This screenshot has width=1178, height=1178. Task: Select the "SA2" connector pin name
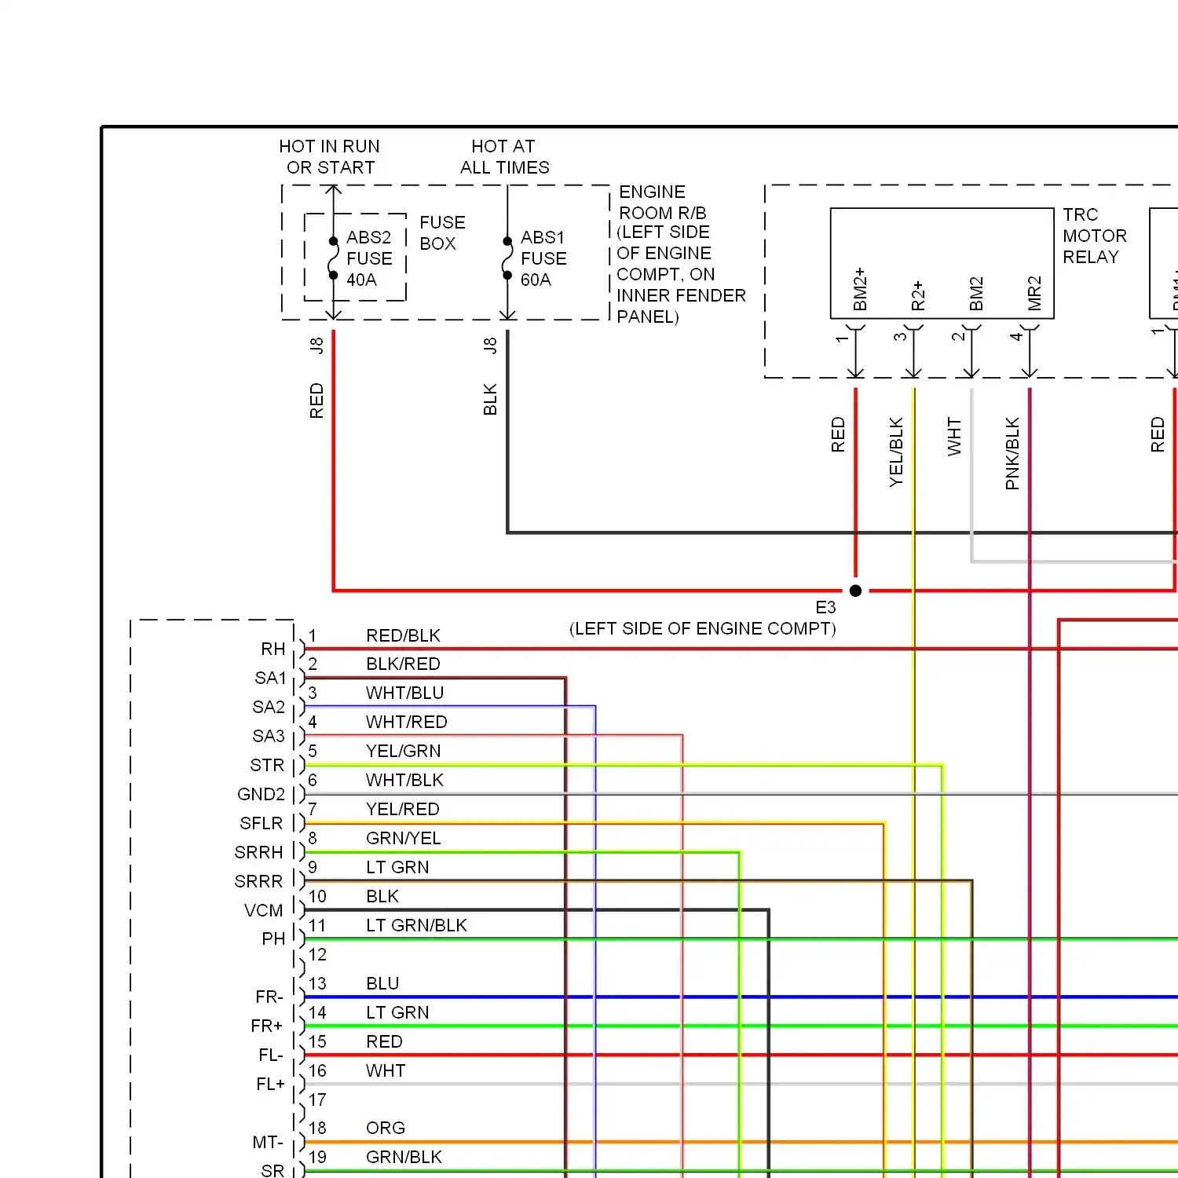tap(269, 707)
